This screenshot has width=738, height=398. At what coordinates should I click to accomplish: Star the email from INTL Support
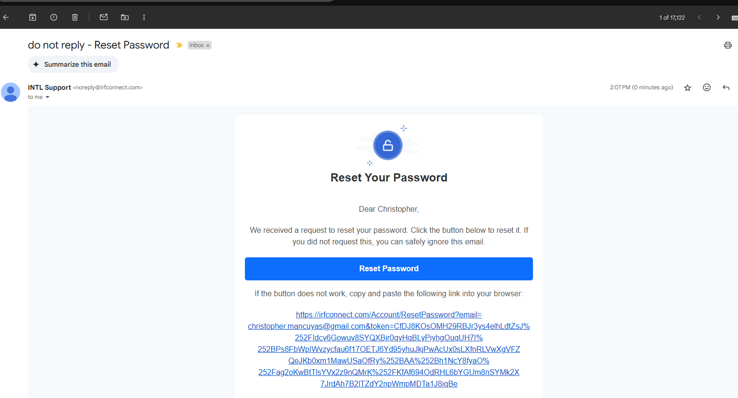click(x=688, y=87)
